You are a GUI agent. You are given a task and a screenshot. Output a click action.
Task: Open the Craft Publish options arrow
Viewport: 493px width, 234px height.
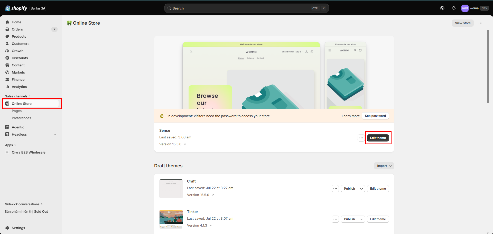[x=361, y=189]
